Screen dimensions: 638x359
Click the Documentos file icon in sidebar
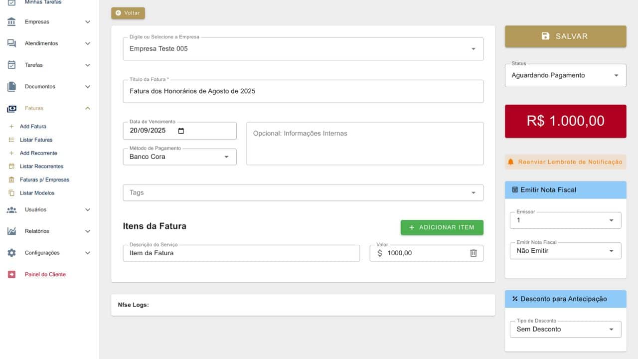coord(11,87)
